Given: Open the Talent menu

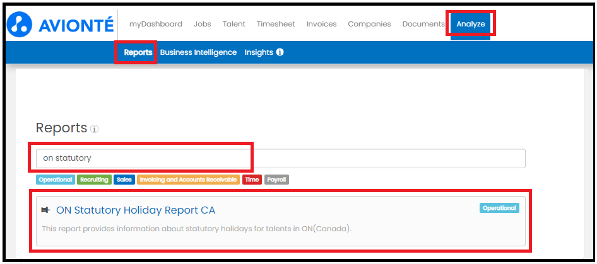Looking at the screenshot, I should (233, 24).
